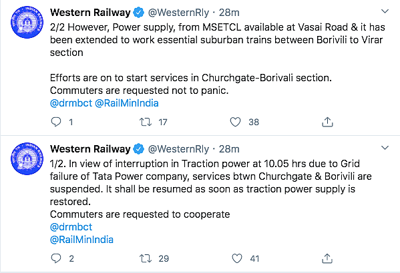Share the 1/2 Grid failure tweet
The image size is (400, 273).
pos(327,258)
